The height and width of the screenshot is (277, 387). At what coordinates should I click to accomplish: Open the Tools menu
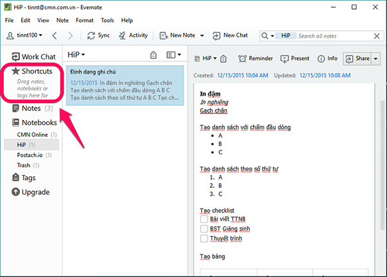point(107,20)
